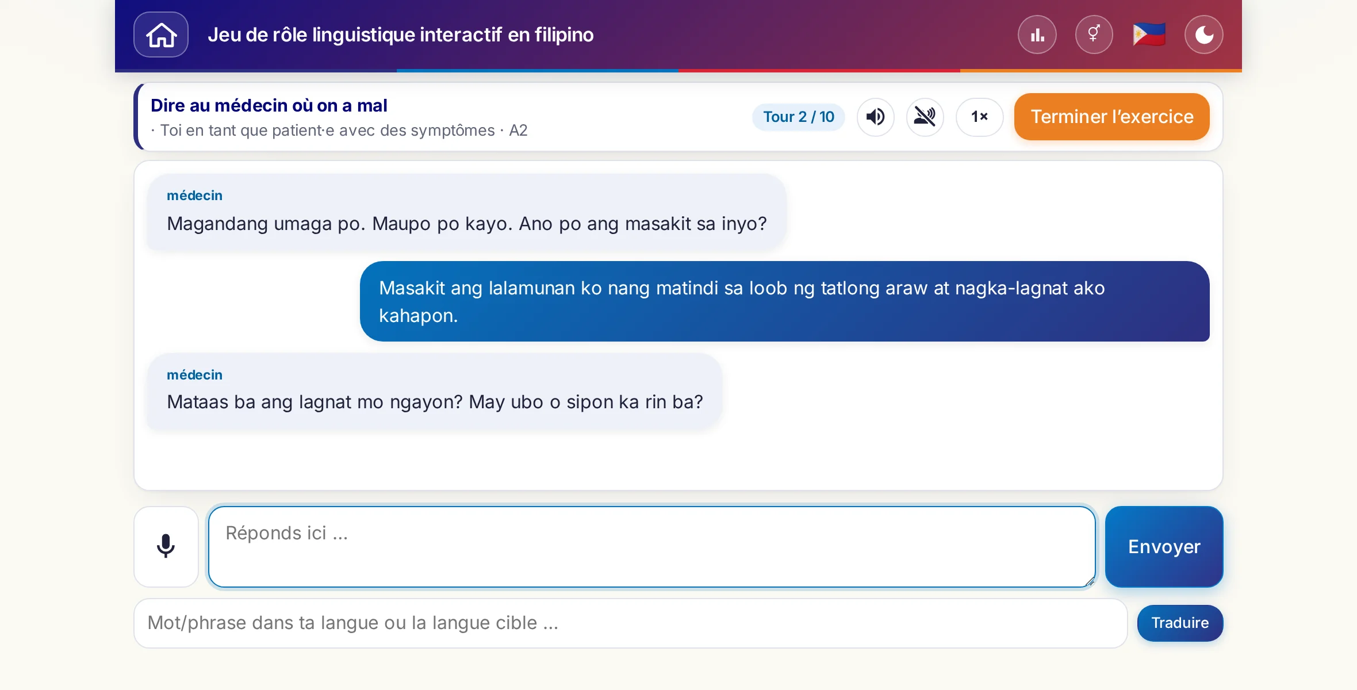Screen dimensions: 1357x690
Task: Click the subtitle 'Toi en tant que patient·e'
Action: pos(339,131)
